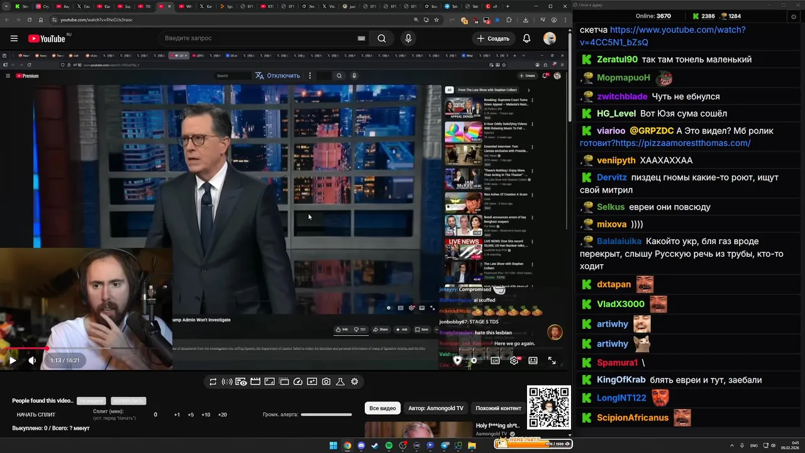Toggle the loop icon in extension toolbar
805x453 pixels.
click(213, 381)
